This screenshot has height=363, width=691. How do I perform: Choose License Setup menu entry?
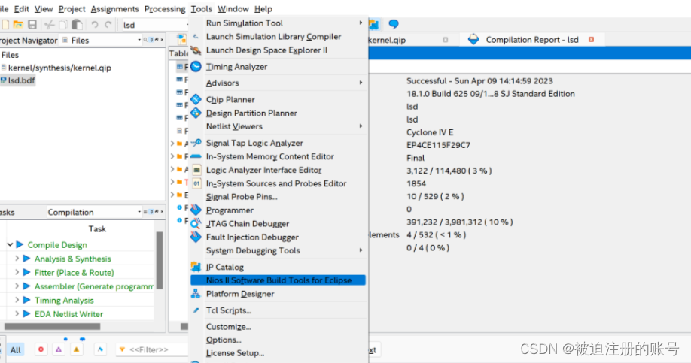(x=235, y=353)
